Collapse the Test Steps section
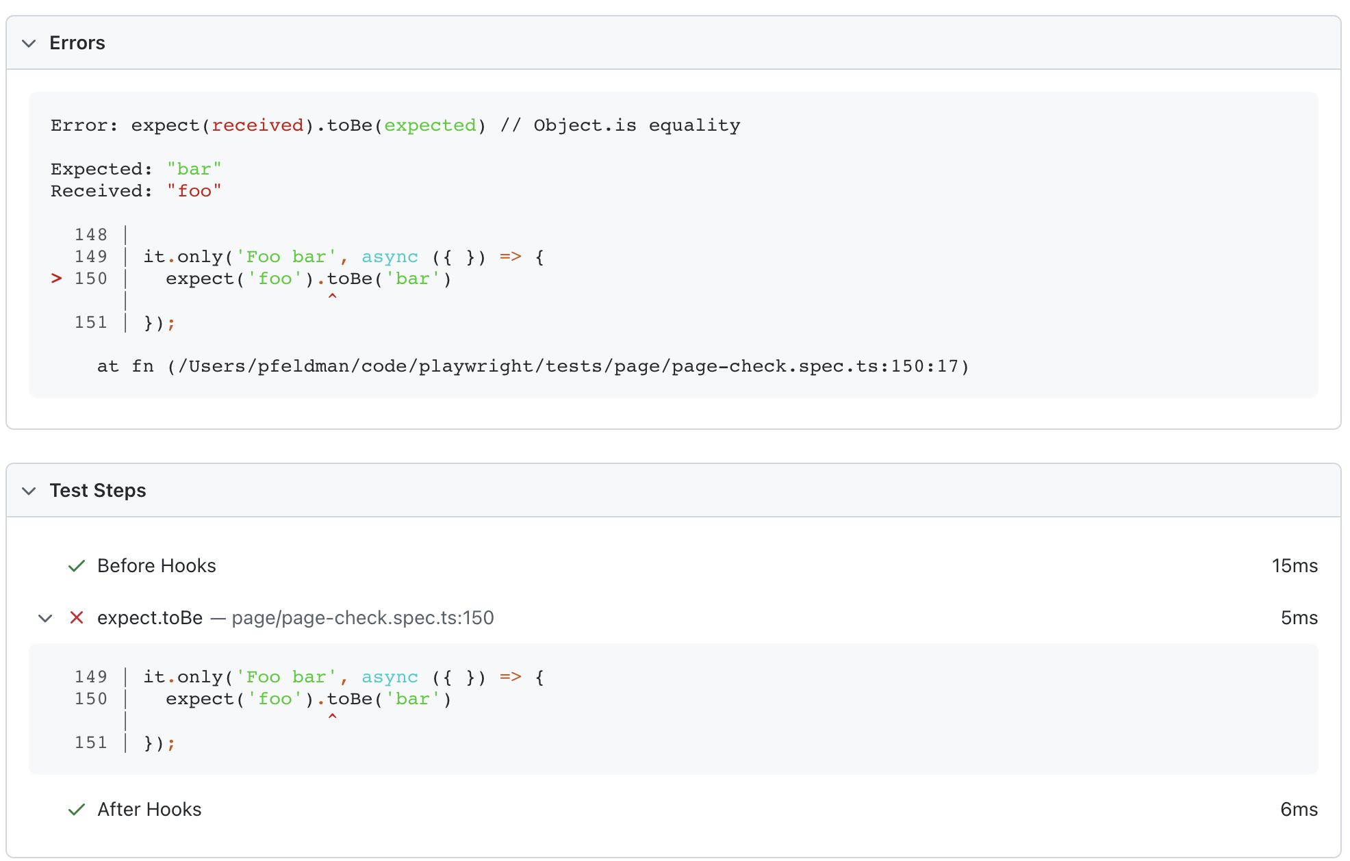This screenshot has height=861, width=1350. tap(28, 491)
